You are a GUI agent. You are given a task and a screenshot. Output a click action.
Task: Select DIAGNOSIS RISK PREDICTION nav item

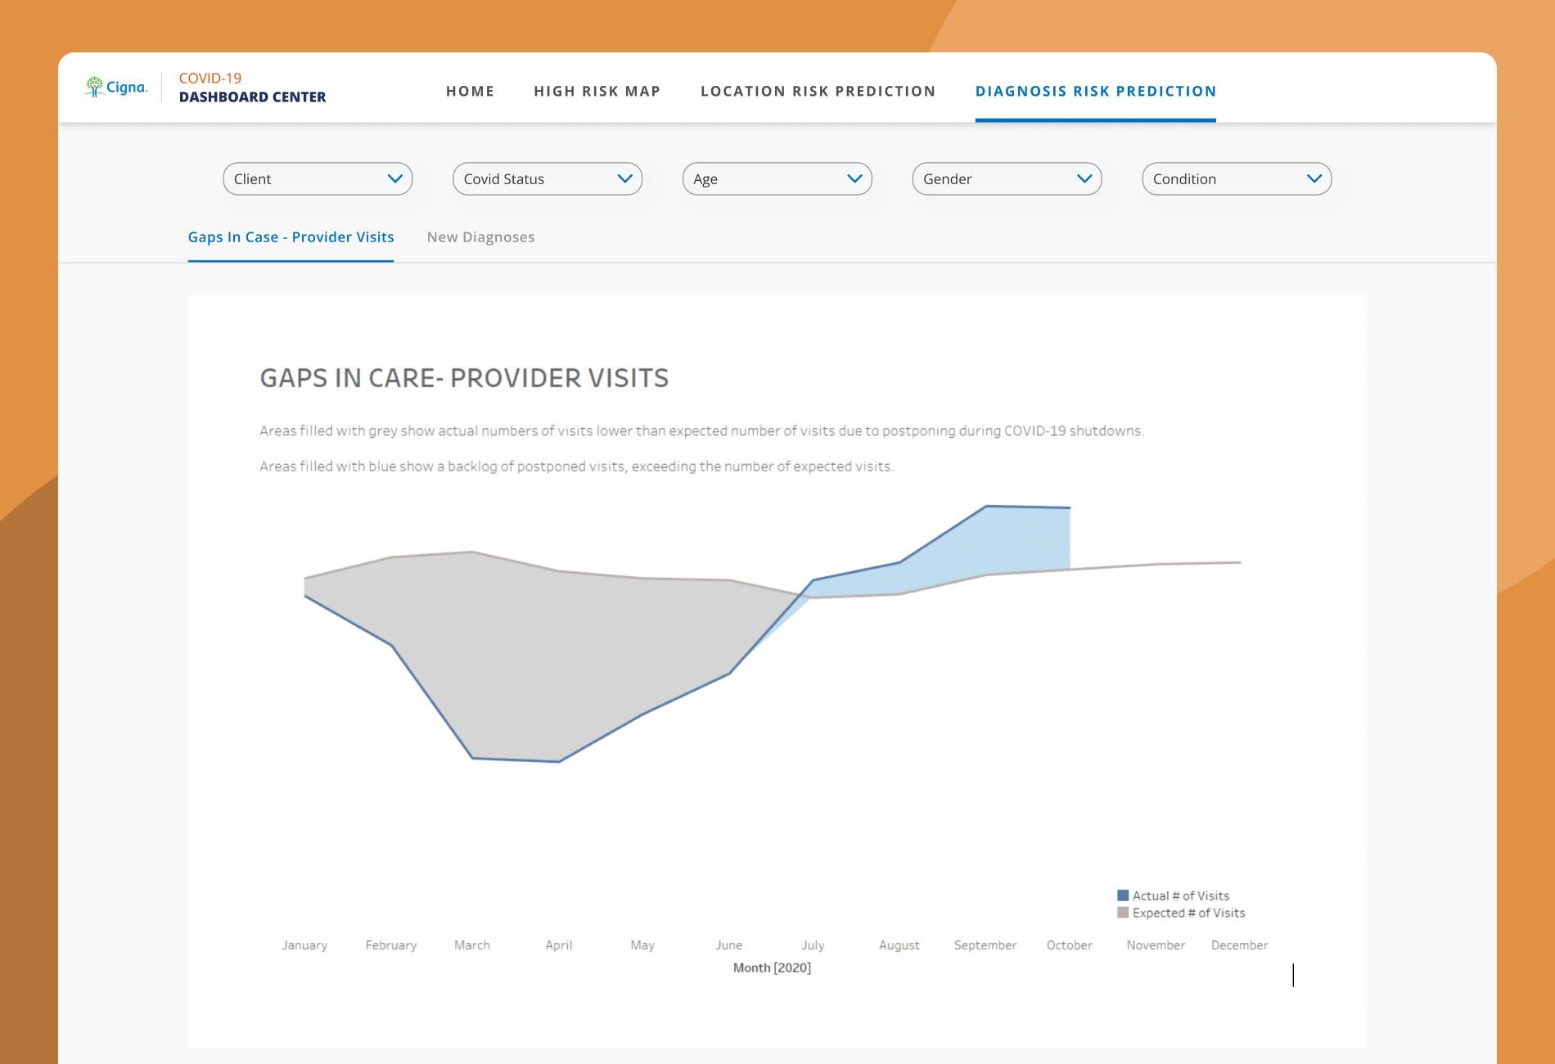pyautogui.click(x=1095, y=91)
